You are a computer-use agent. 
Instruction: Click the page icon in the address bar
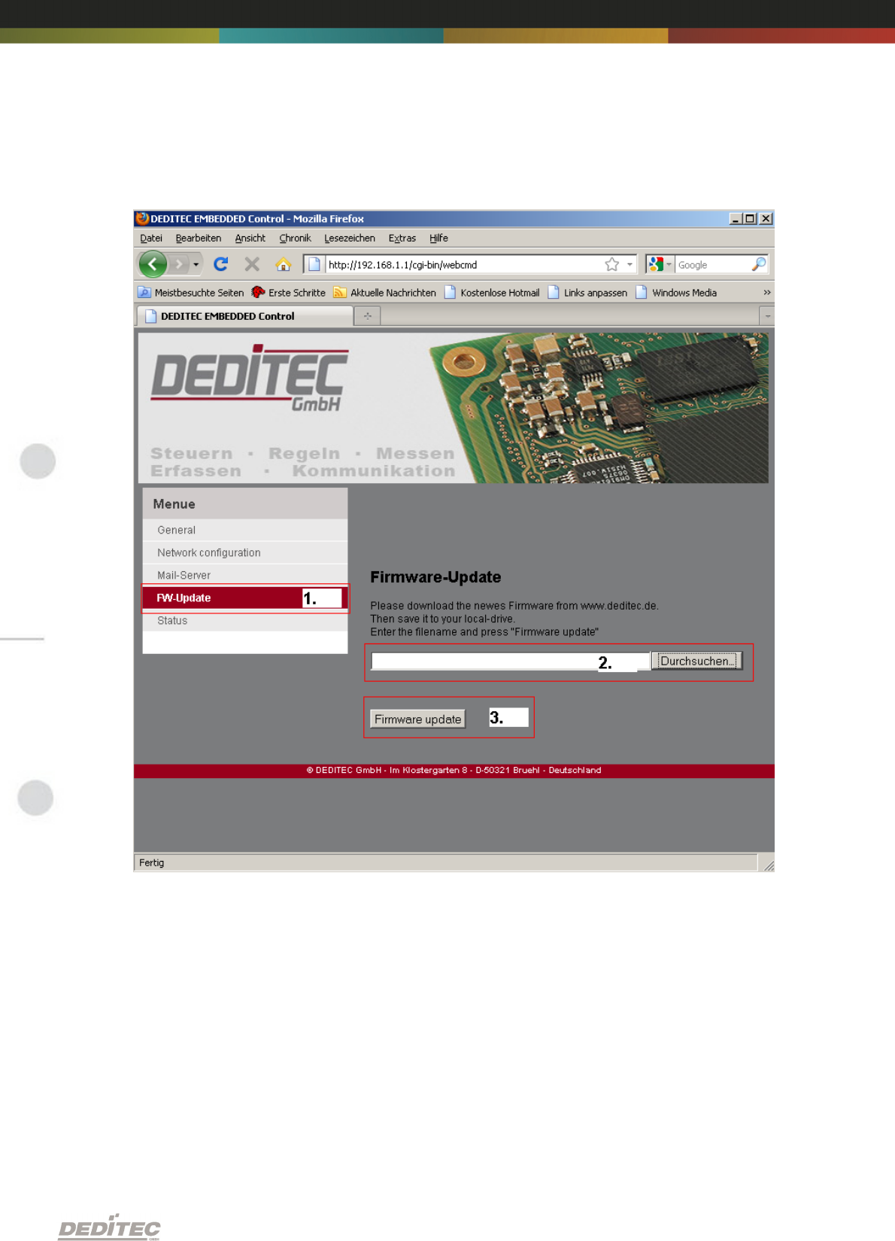pyautogui.click(x=314, y=264)
